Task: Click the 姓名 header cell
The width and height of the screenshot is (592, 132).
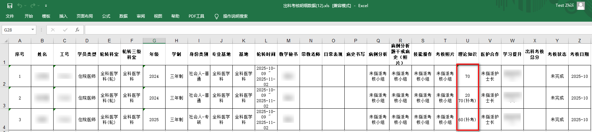Action: tap(42, 54)
